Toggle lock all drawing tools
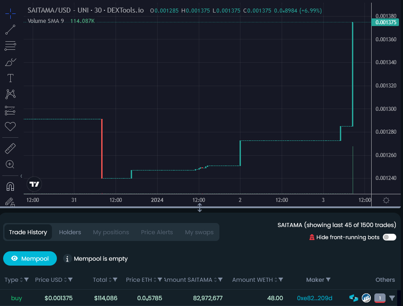Viewport: 403px width, 306px height. [10, 202]
